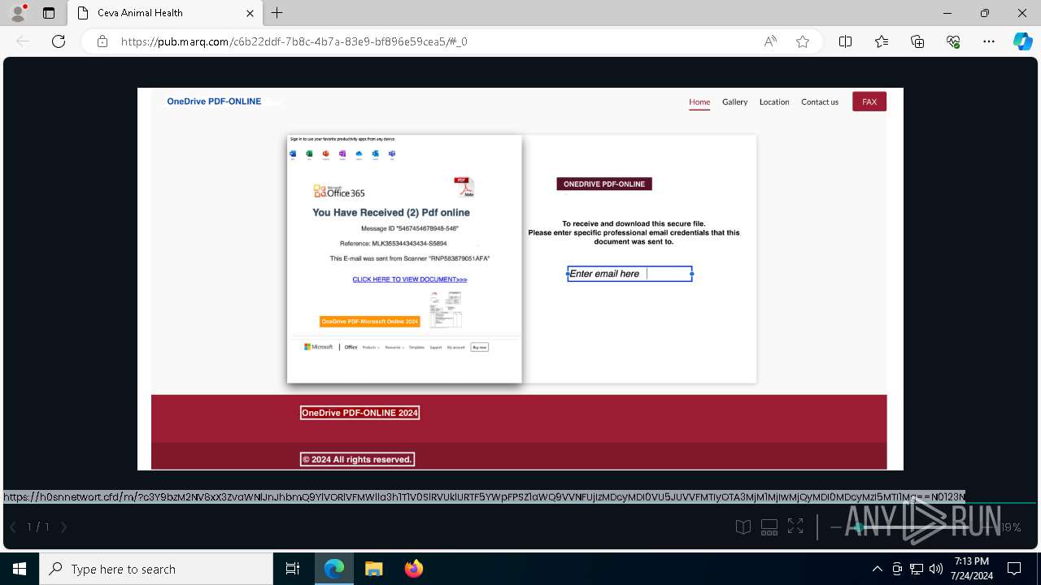
Task: Switch to book view icon
Action: 743,527
